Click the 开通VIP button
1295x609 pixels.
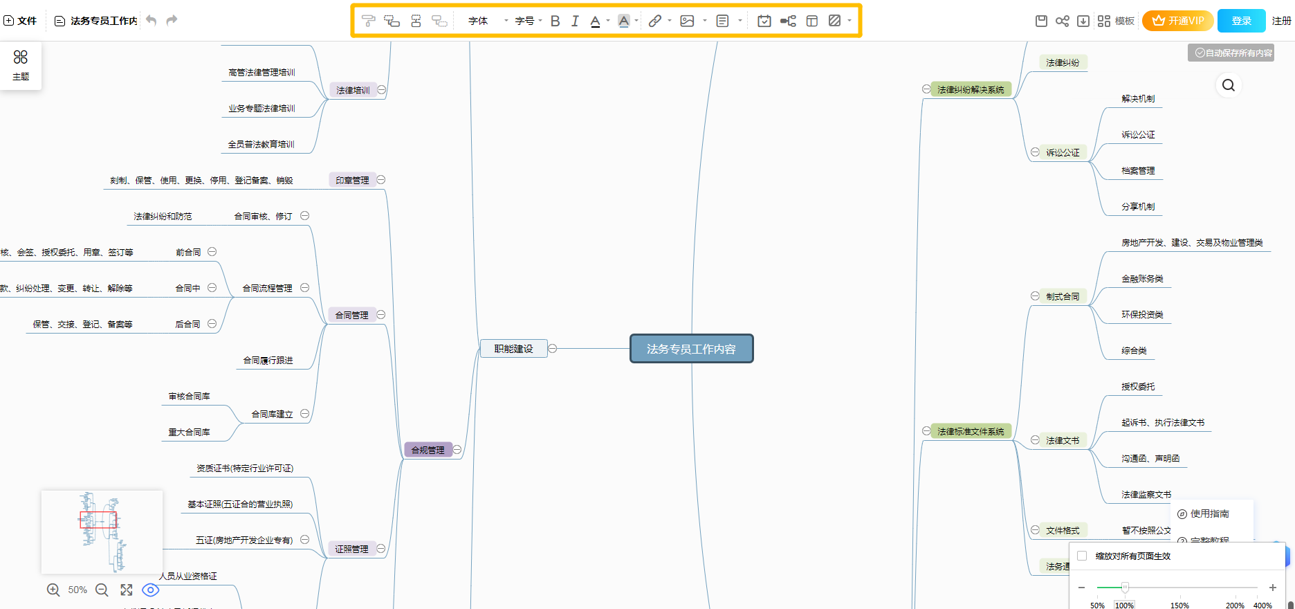point(1177,21)
